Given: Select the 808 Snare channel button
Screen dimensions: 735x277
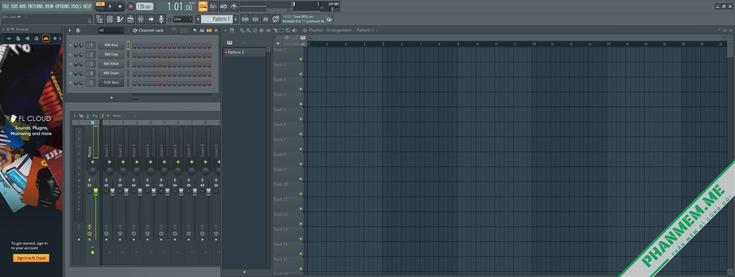Looking at the screenshot, I should (111, 73).
